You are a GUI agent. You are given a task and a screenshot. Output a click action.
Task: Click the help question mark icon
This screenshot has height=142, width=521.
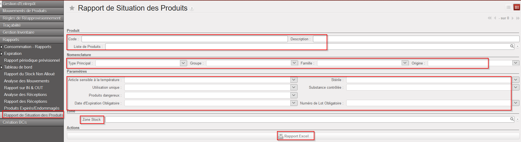[192, 9]
